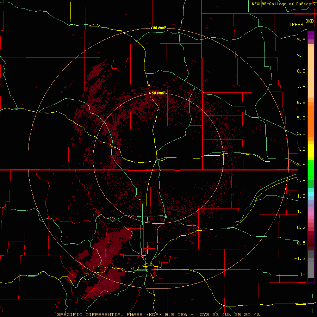Screen dimensions: 317x317
Task: Click the -1.3 value on the scale
Action: click(300, 259)
